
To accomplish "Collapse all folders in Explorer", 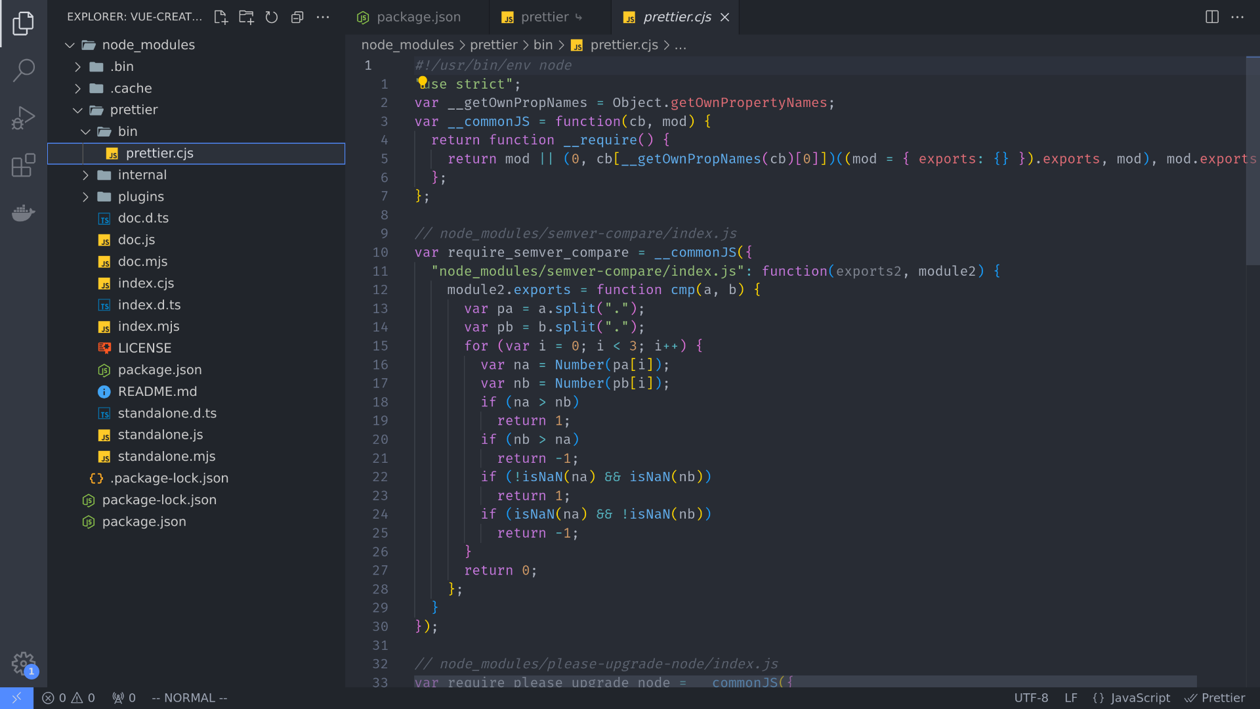I will (x=297, y=18).
